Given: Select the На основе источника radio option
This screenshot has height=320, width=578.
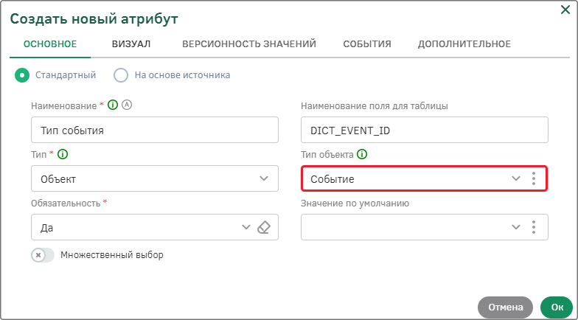Looking at the screenshot, I should tap(121, 75).
